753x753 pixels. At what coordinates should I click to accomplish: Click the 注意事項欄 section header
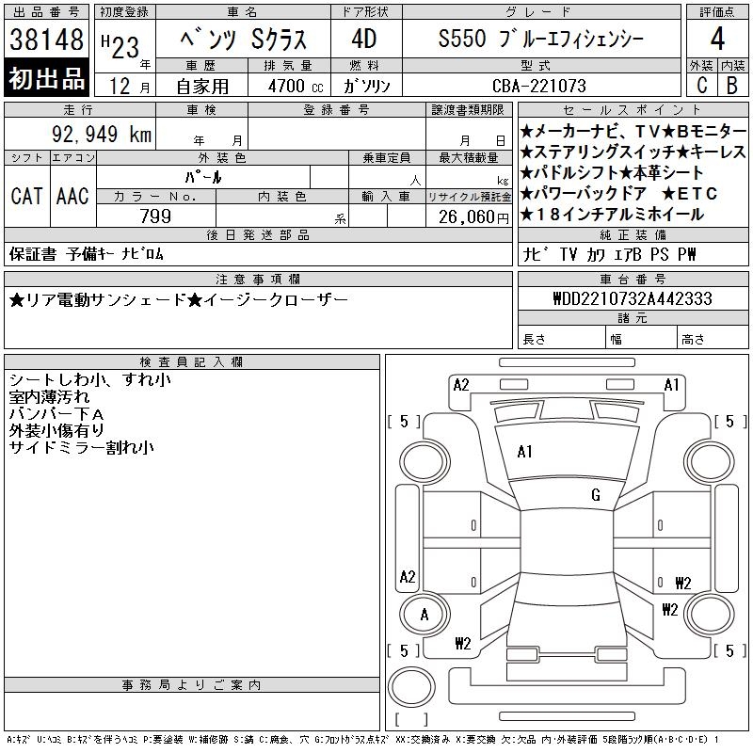pos(258,280)
